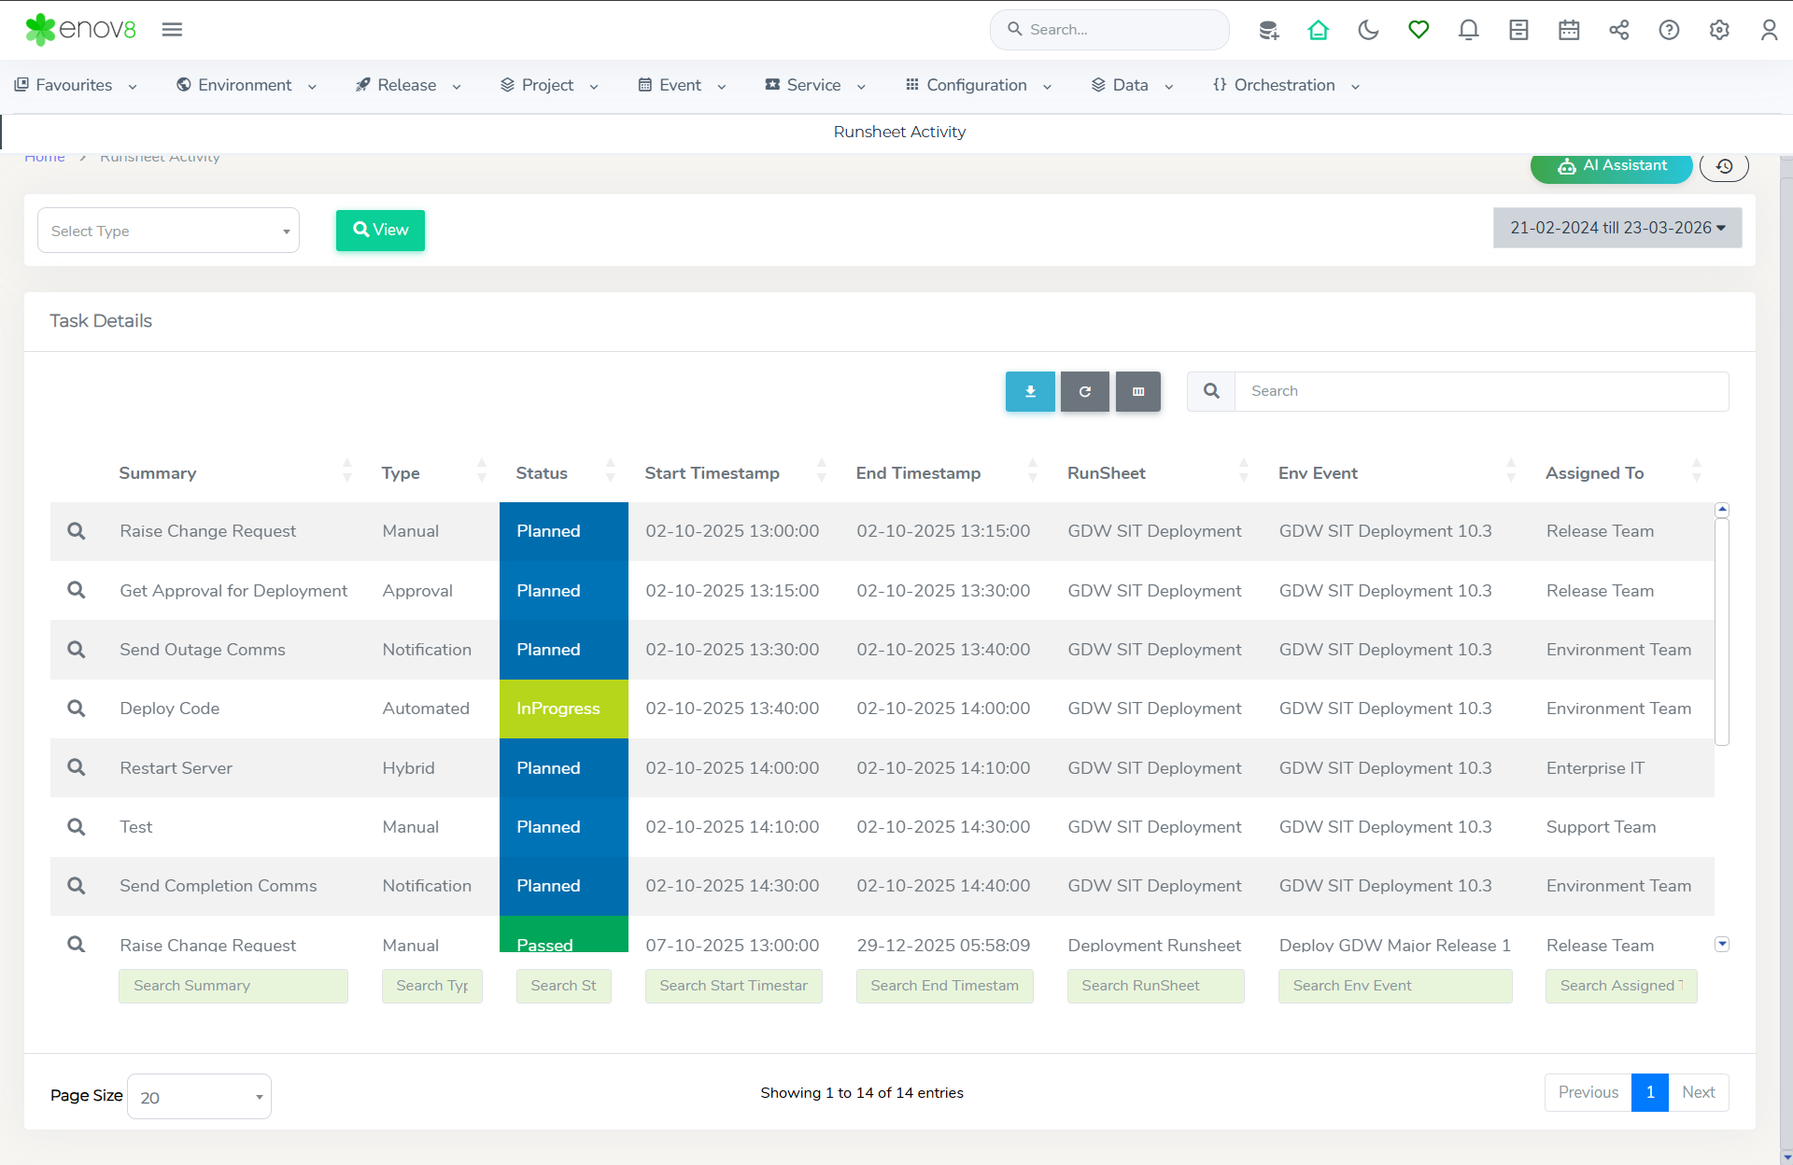The height and width of the screenshot is (1165, 1793).
Task: Open the date range picker dropdown
Action: pyautogui.click(x=1617, y=228)
